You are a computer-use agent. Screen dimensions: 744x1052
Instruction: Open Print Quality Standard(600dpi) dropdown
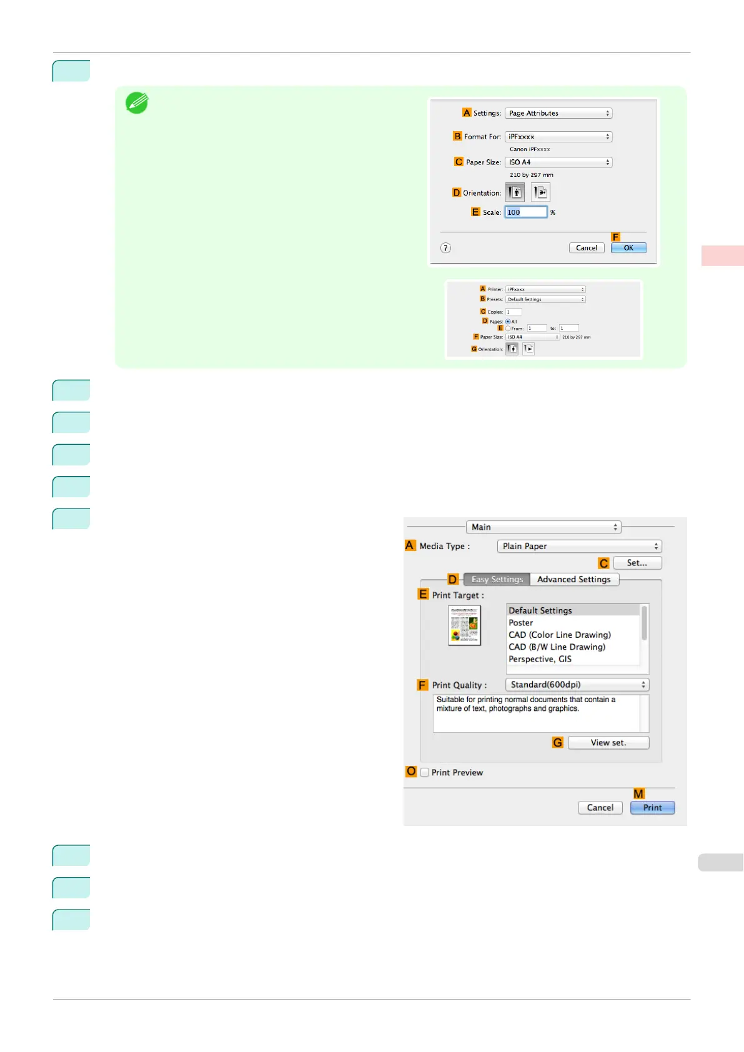(x=577, y=685)
